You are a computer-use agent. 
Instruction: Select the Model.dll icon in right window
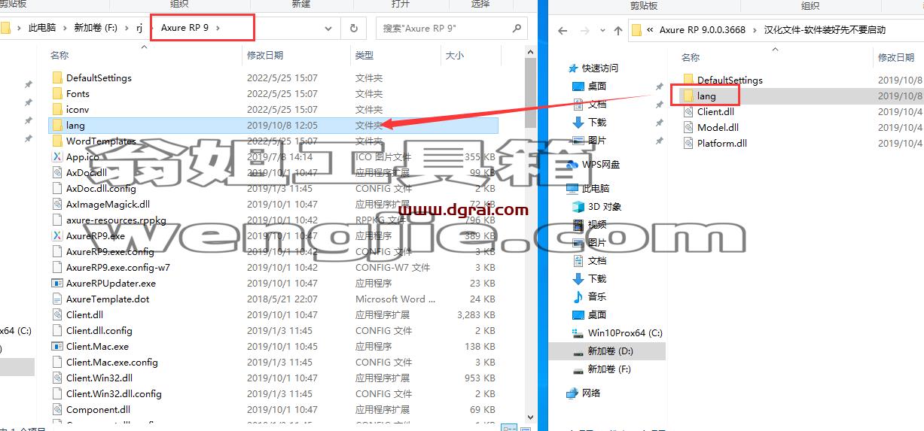[x=688, y=127]
